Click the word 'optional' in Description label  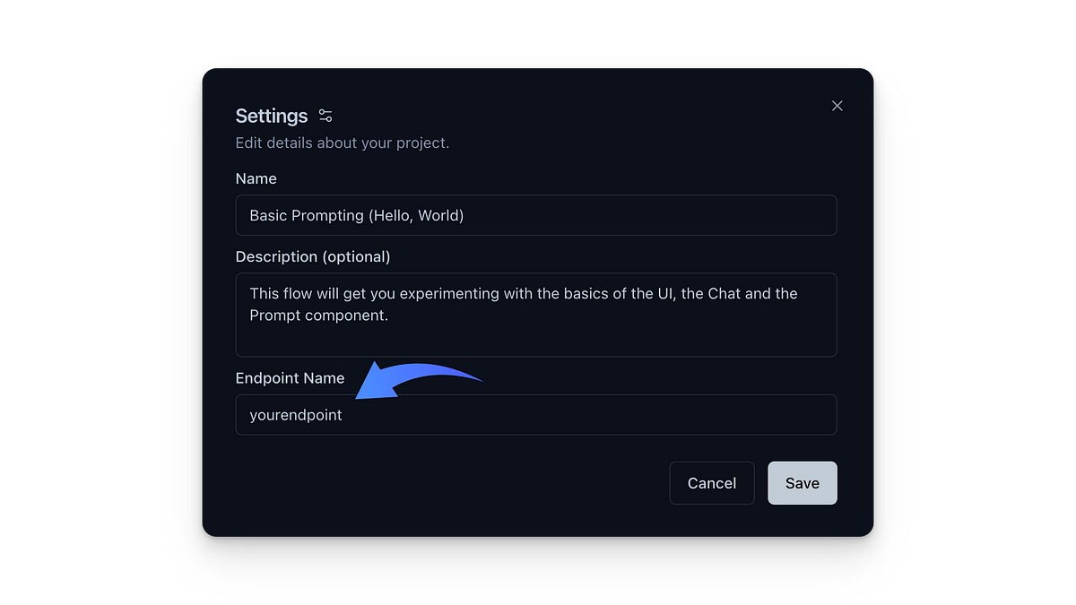[x=358, y=256]
